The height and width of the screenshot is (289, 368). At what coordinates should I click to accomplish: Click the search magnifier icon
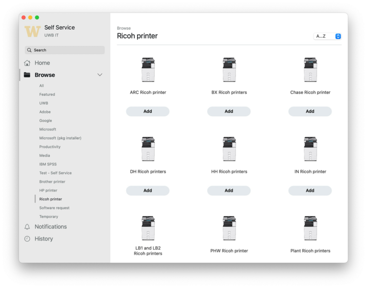(x=29, y=50)
